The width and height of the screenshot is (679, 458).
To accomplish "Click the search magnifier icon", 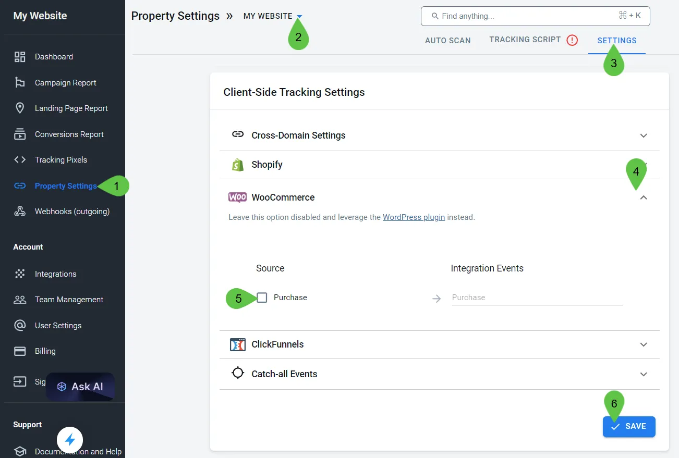I will (435, 16).
